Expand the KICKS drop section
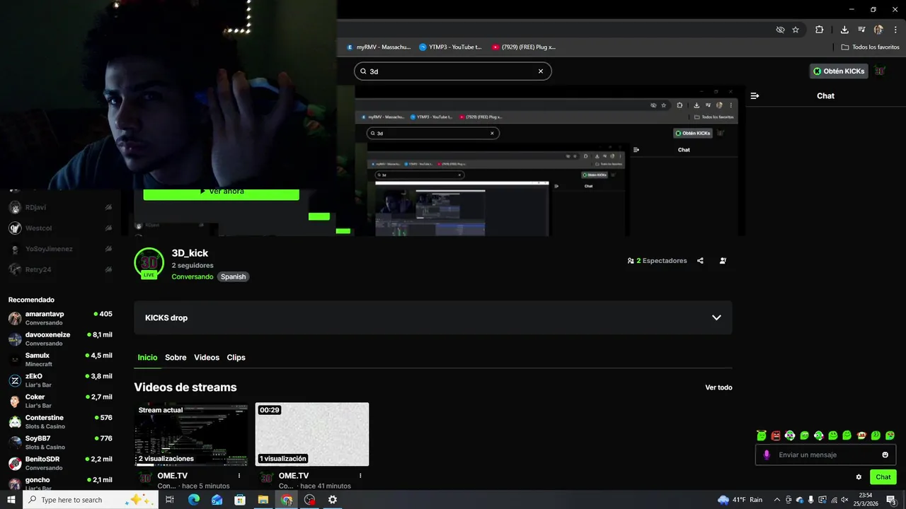This screenshot has width=906, height=509. [x=433, y=317]
